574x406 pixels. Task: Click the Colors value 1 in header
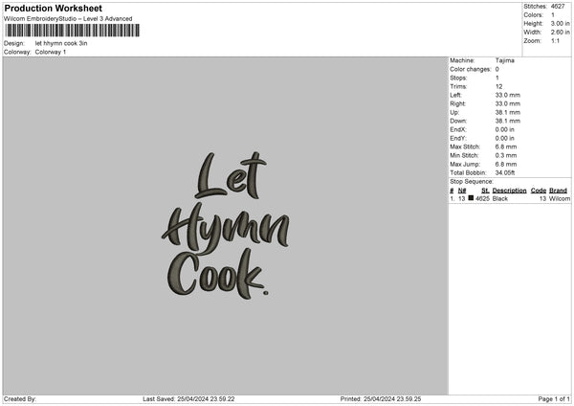[x=552, y=15]
